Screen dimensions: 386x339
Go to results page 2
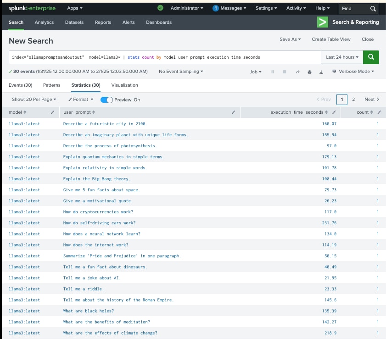[353, 100]
